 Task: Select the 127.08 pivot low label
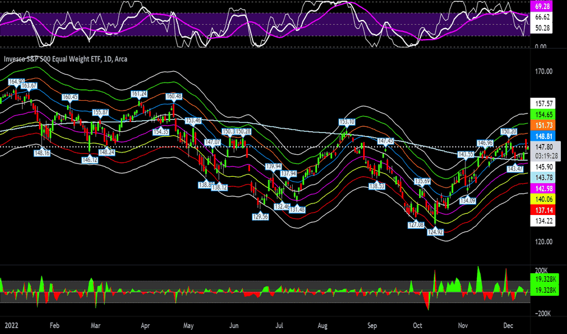coord(416,225)
